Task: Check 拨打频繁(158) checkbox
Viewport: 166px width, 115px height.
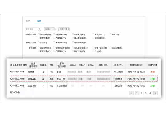Action: [54, 34]
